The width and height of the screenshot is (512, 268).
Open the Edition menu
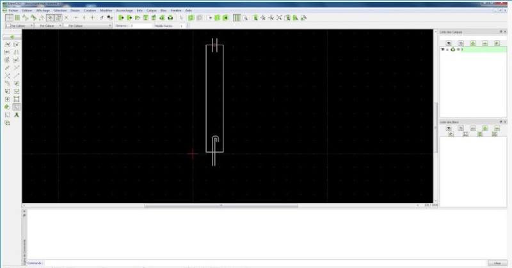tap(27, 10)
